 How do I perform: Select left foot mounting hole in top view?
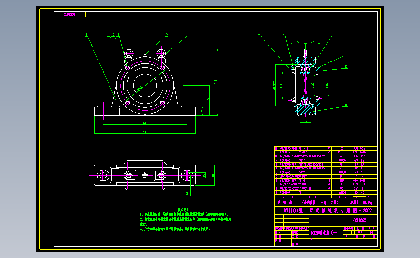click(103, 176)
